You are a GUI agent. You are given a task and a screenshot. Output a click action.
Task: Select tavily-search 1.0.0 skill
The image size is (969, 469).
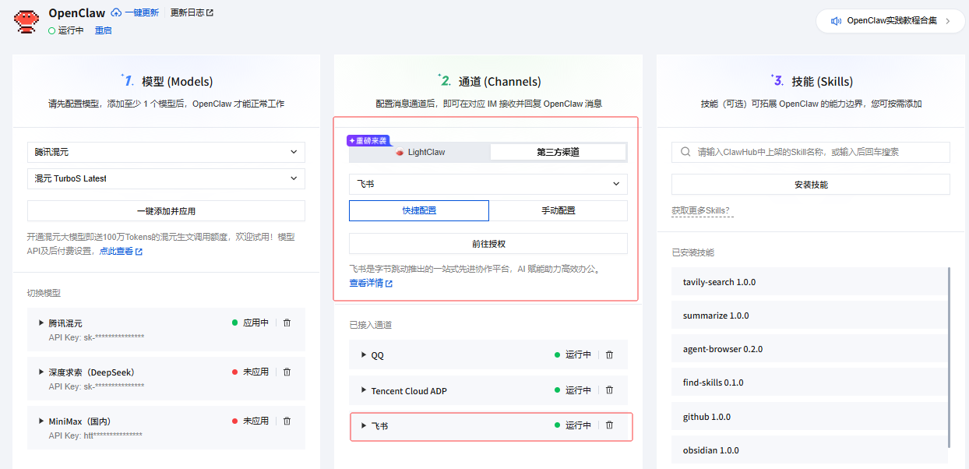809,282
